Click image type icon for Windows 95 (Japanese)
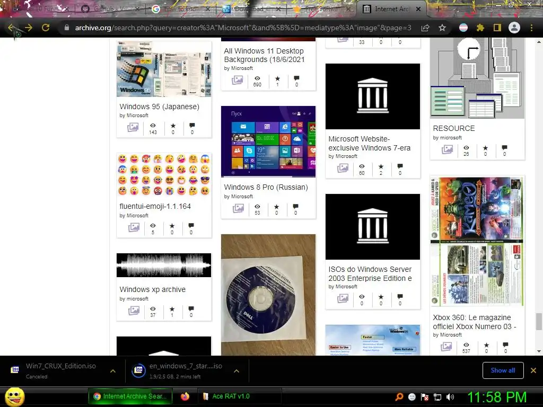 (x=133, y=128)
